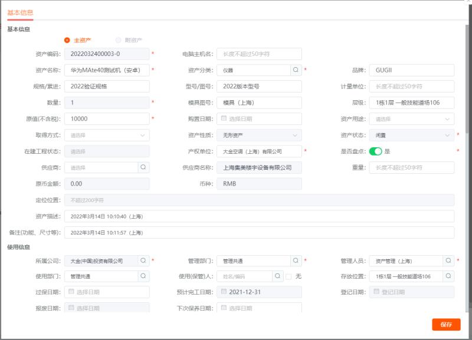Click search icon beside 所属公司 field

click(143, 260)
